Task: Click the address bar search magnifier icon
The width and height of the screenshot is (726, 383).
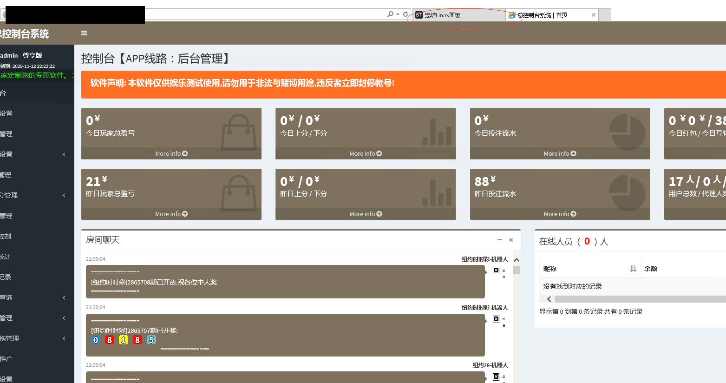Action: pos(391,14)
